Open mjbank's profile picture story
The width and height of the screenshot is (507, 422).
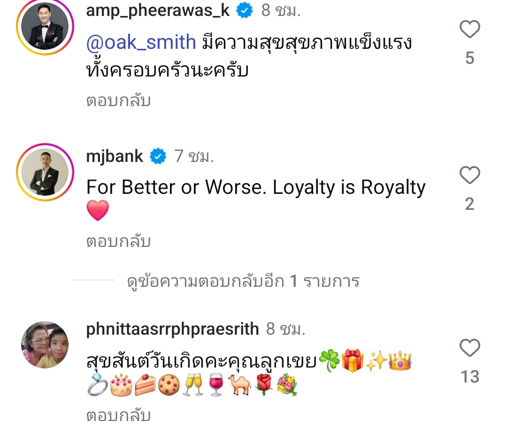tap(45, 172)
